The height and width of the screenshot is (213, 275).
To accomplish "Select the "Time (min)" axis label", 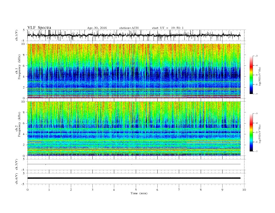I will tap(139, 193).
